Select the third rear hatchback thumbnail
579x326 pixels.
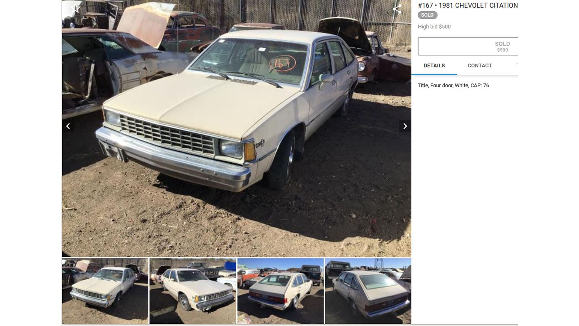coord(280,291)
